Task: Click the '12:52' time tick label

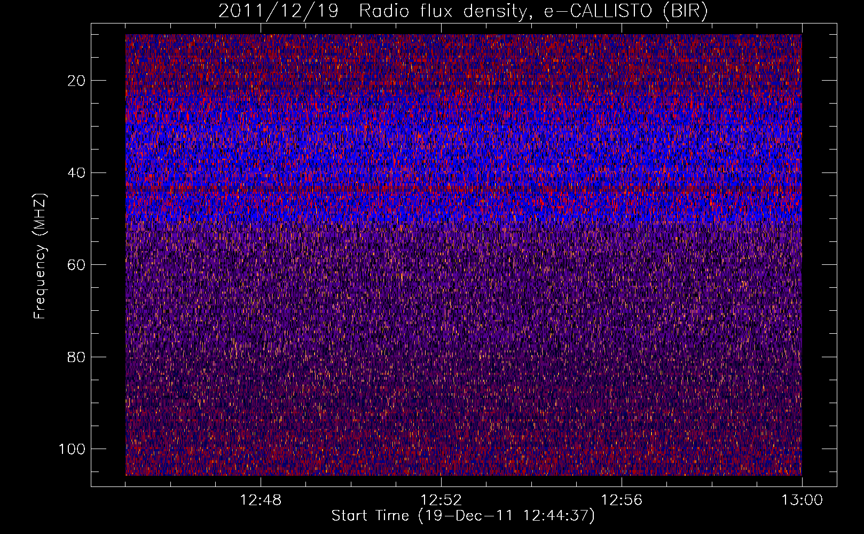Action: 441,500
